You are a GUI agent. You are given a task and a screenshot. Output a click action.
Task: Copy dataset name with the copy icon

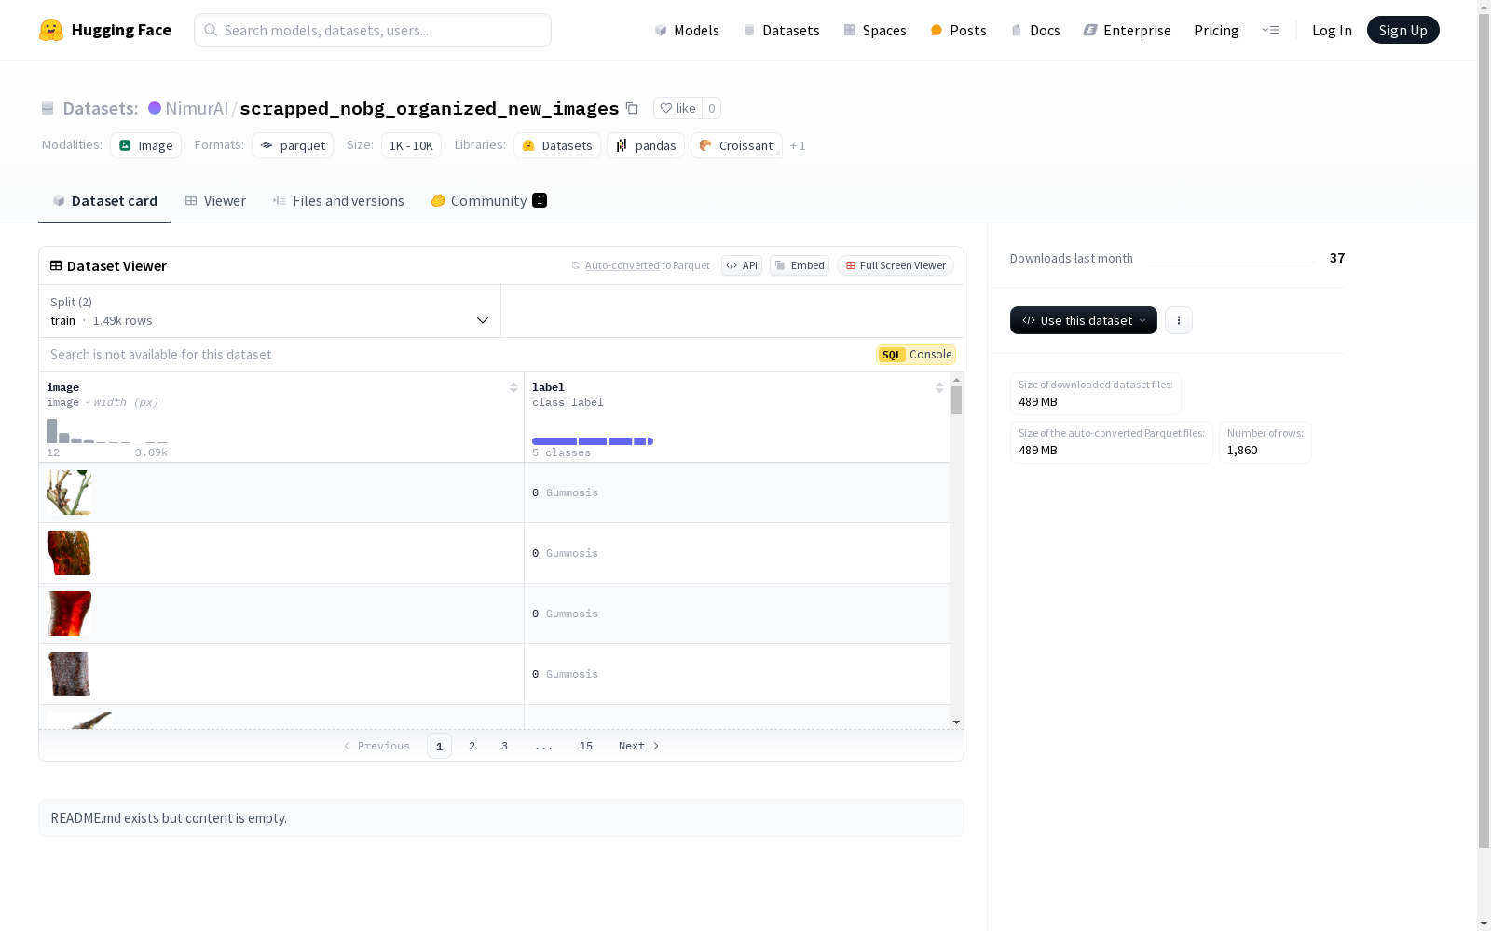pyautogui.click(x=632, y=108)
